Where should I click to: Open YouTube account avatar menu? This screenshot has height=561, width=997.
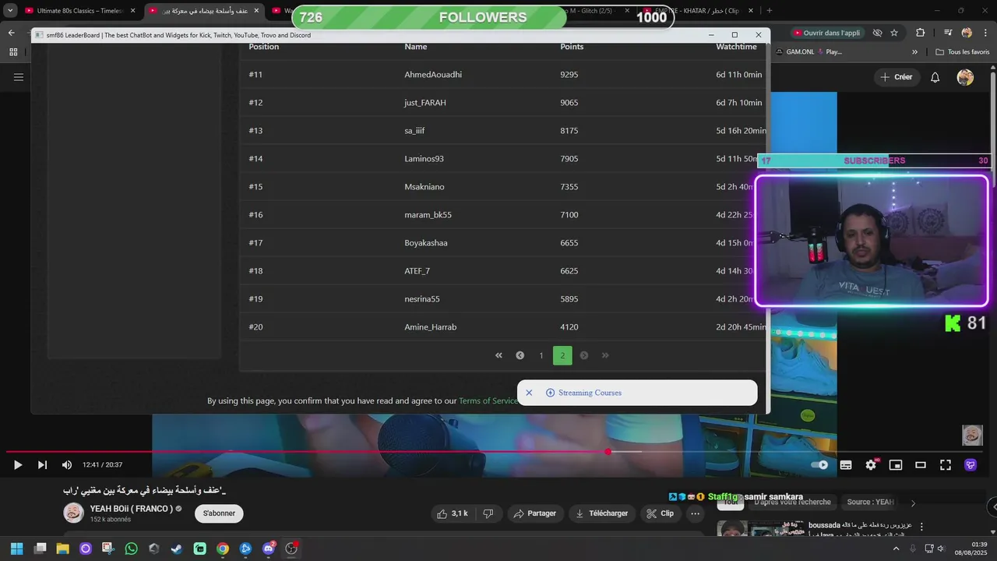[x=965, y=77]
